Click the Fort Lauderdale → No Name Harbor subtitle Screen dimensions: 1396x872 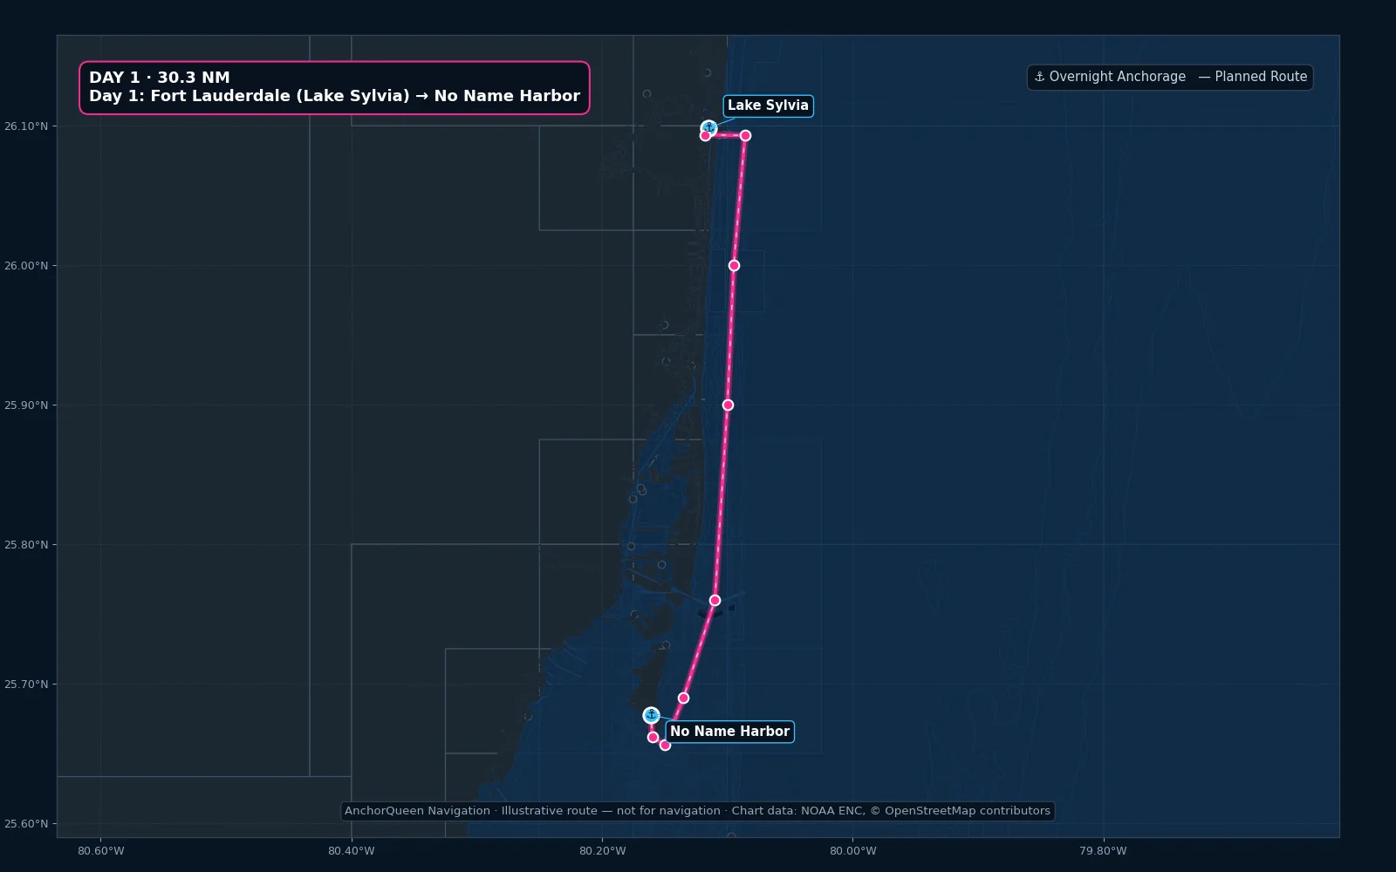point(334,96)
